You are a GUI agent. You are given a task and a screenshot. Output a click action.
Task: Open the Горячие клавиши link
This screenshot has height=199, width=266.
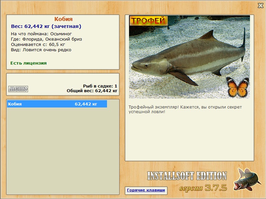coord(146,190)
